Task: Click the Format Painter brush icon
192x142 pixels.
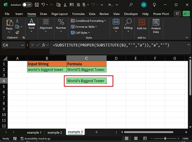Action: click(x=17, y=32)
